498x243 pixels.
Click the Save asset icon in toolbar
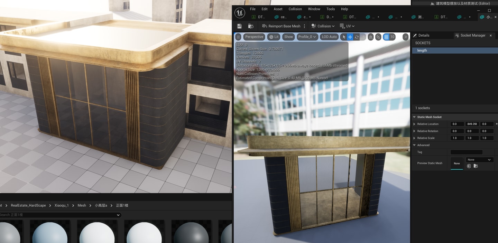239,26
